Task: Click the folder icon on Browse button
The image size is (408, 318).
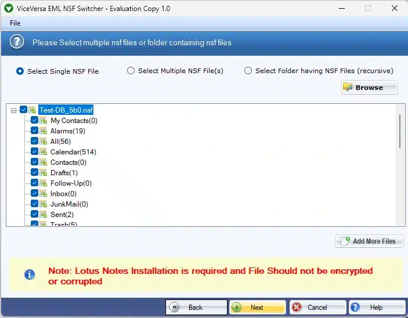Action: pos(348,88)
